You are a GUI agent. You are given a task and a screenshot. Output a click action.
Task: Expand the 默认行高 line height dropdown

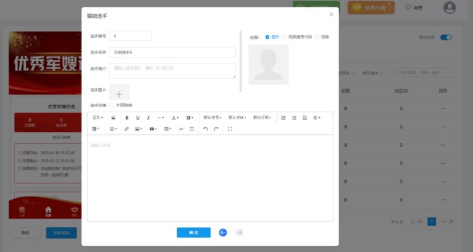(x=262, y=118)
